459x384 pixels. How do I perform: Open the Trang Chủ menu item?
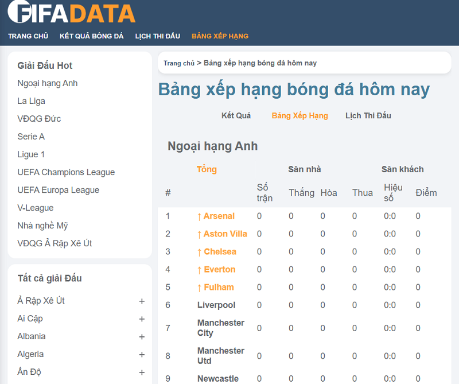(x=28, y=36)
